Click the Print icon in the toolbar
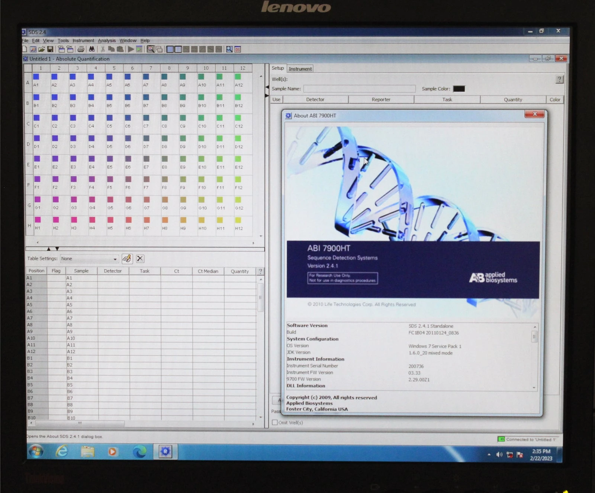This screenshot has height=493, width=595. pos(81,49)
